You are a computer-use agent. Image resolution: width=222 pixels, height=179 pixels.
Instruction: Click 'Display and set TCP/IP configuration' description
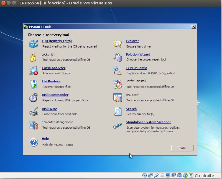click(x=151, y=73)
